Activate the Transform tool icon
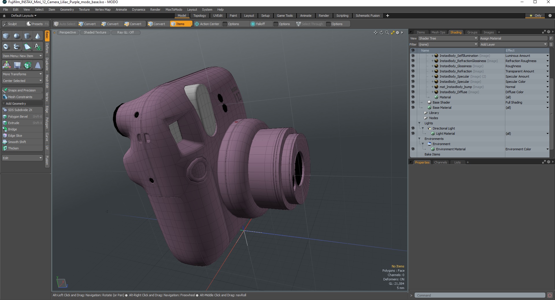Screen dimensions: 555x300 6,65
